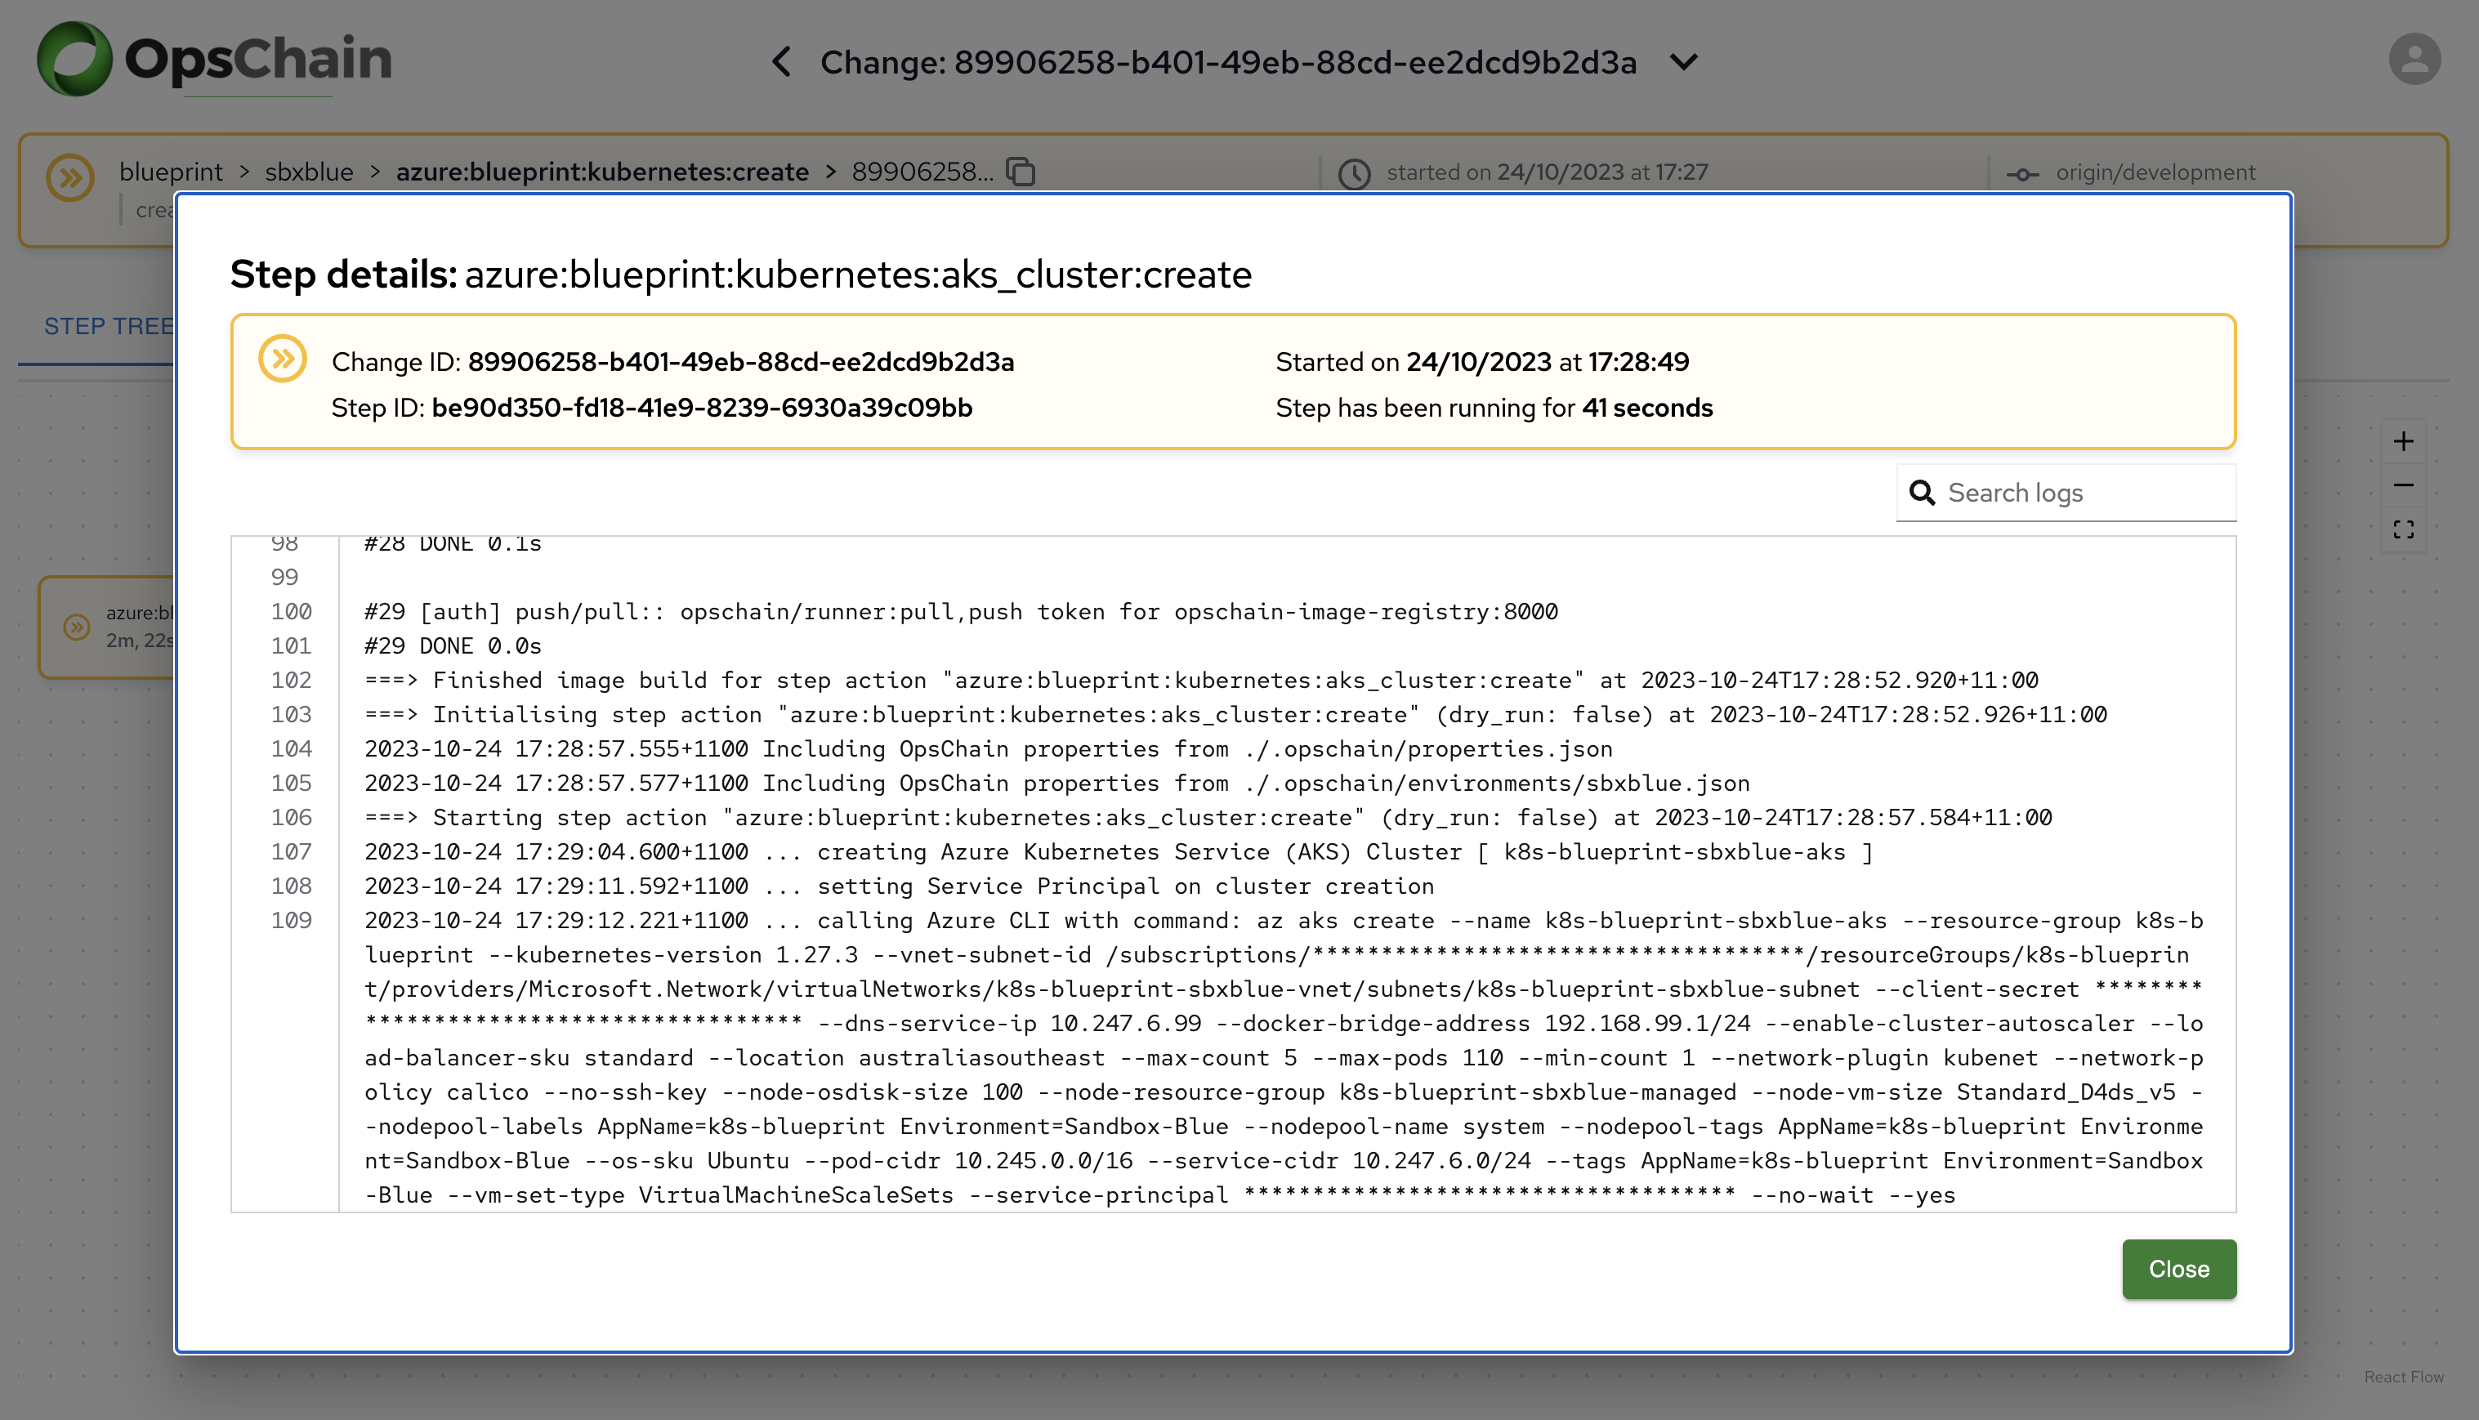Viewport: 2479px width, 1420px height.
Task: Click the 41 seconds running duration text
Action: point(1647,408)
